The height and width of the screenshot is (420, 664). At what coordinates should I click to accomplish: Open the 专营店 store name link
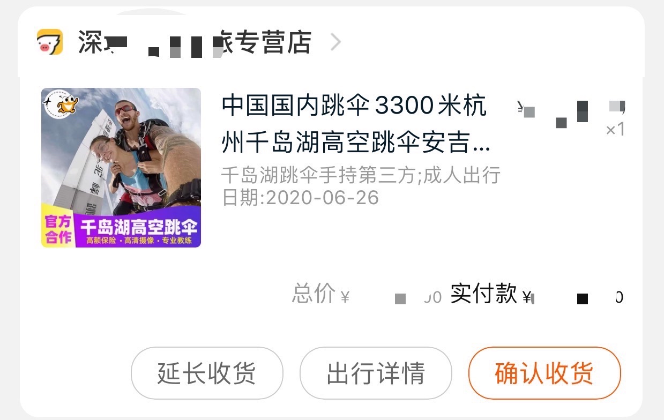(x=195, y=42)
